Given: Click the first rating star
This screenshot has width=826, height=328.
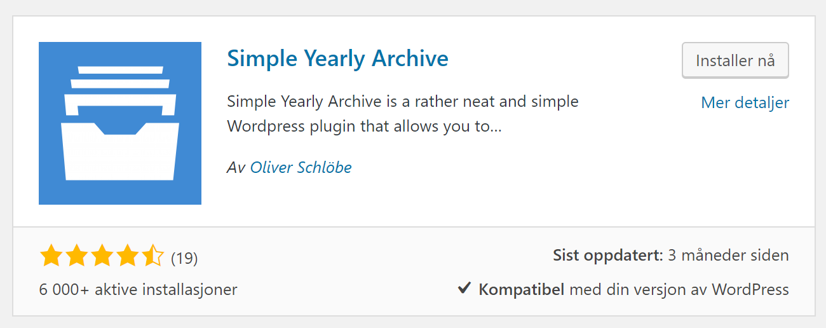Looking at the screenshot, I should point(50,257).
